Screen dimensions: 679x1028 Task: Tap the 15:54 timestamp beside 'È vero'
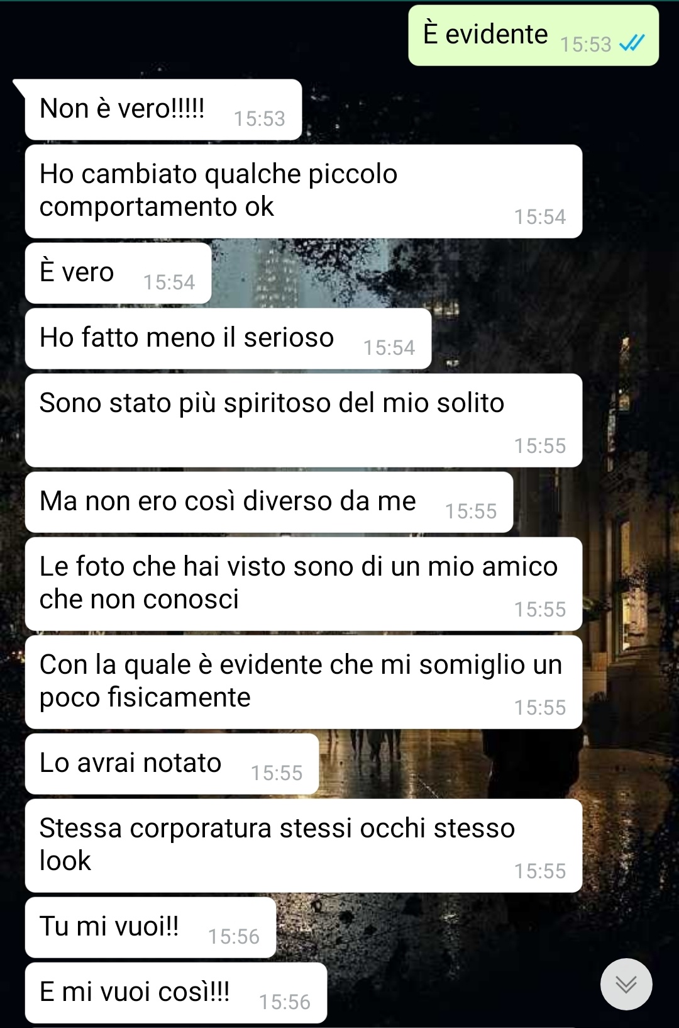coord(169,282)
